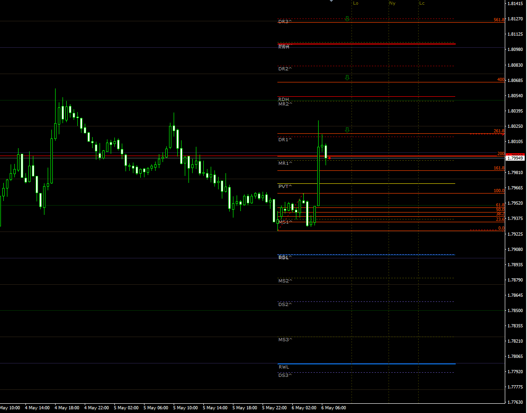Click the 0.0 Fibonacci level label
The width and height of the screenshot is (527, 413).
501,228
